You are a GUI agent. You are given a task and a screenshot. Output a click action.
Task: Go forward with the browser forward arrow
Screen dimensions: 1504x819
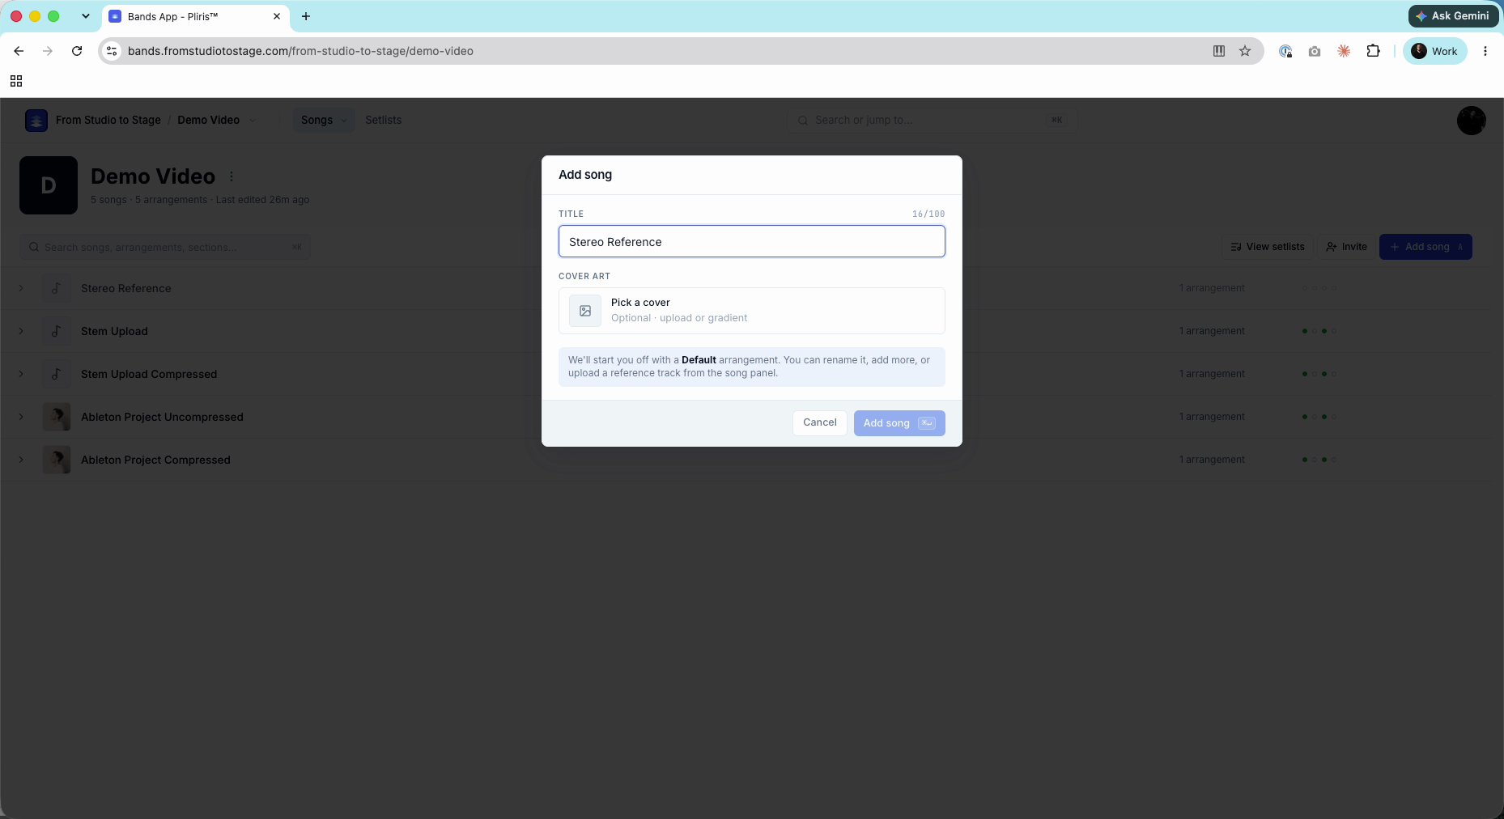point(48,51)
